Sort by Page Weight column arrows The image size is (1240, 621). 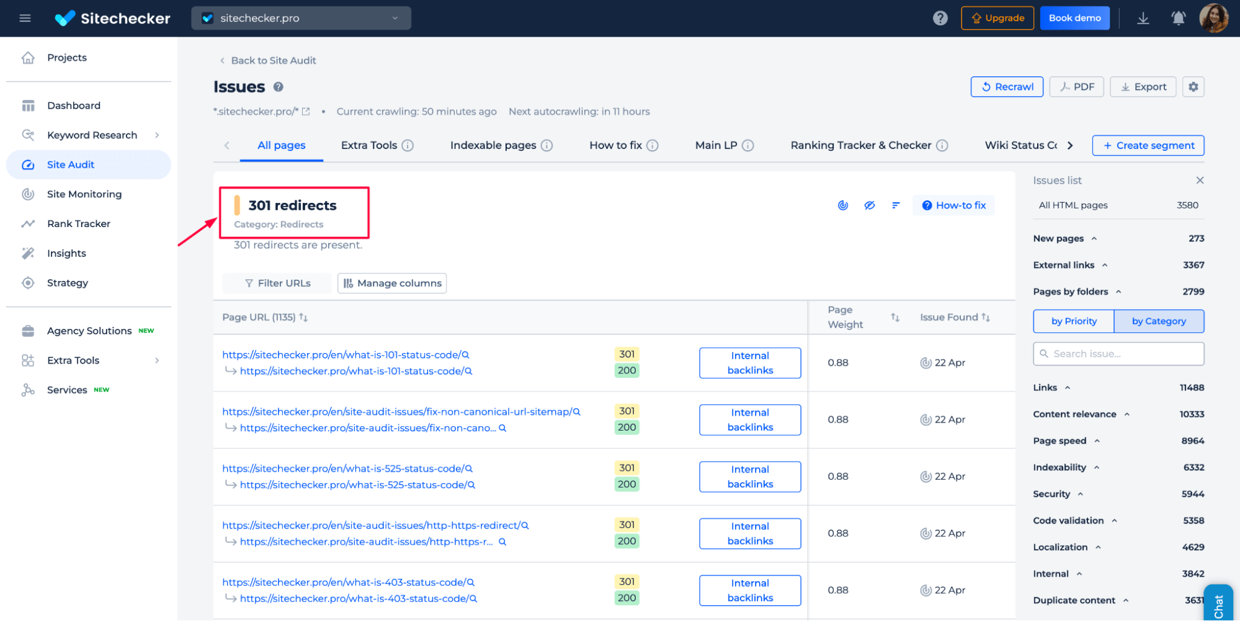895,317
